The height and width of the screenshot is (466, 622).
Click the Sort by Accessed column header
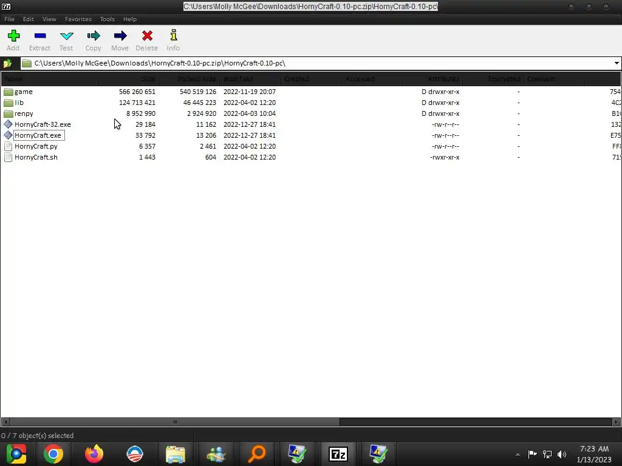371,79
